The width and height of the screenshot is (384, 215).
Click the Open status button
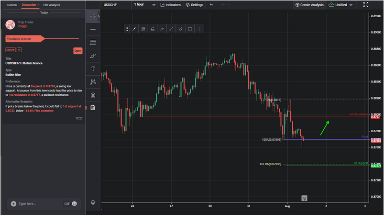[78, 51]
